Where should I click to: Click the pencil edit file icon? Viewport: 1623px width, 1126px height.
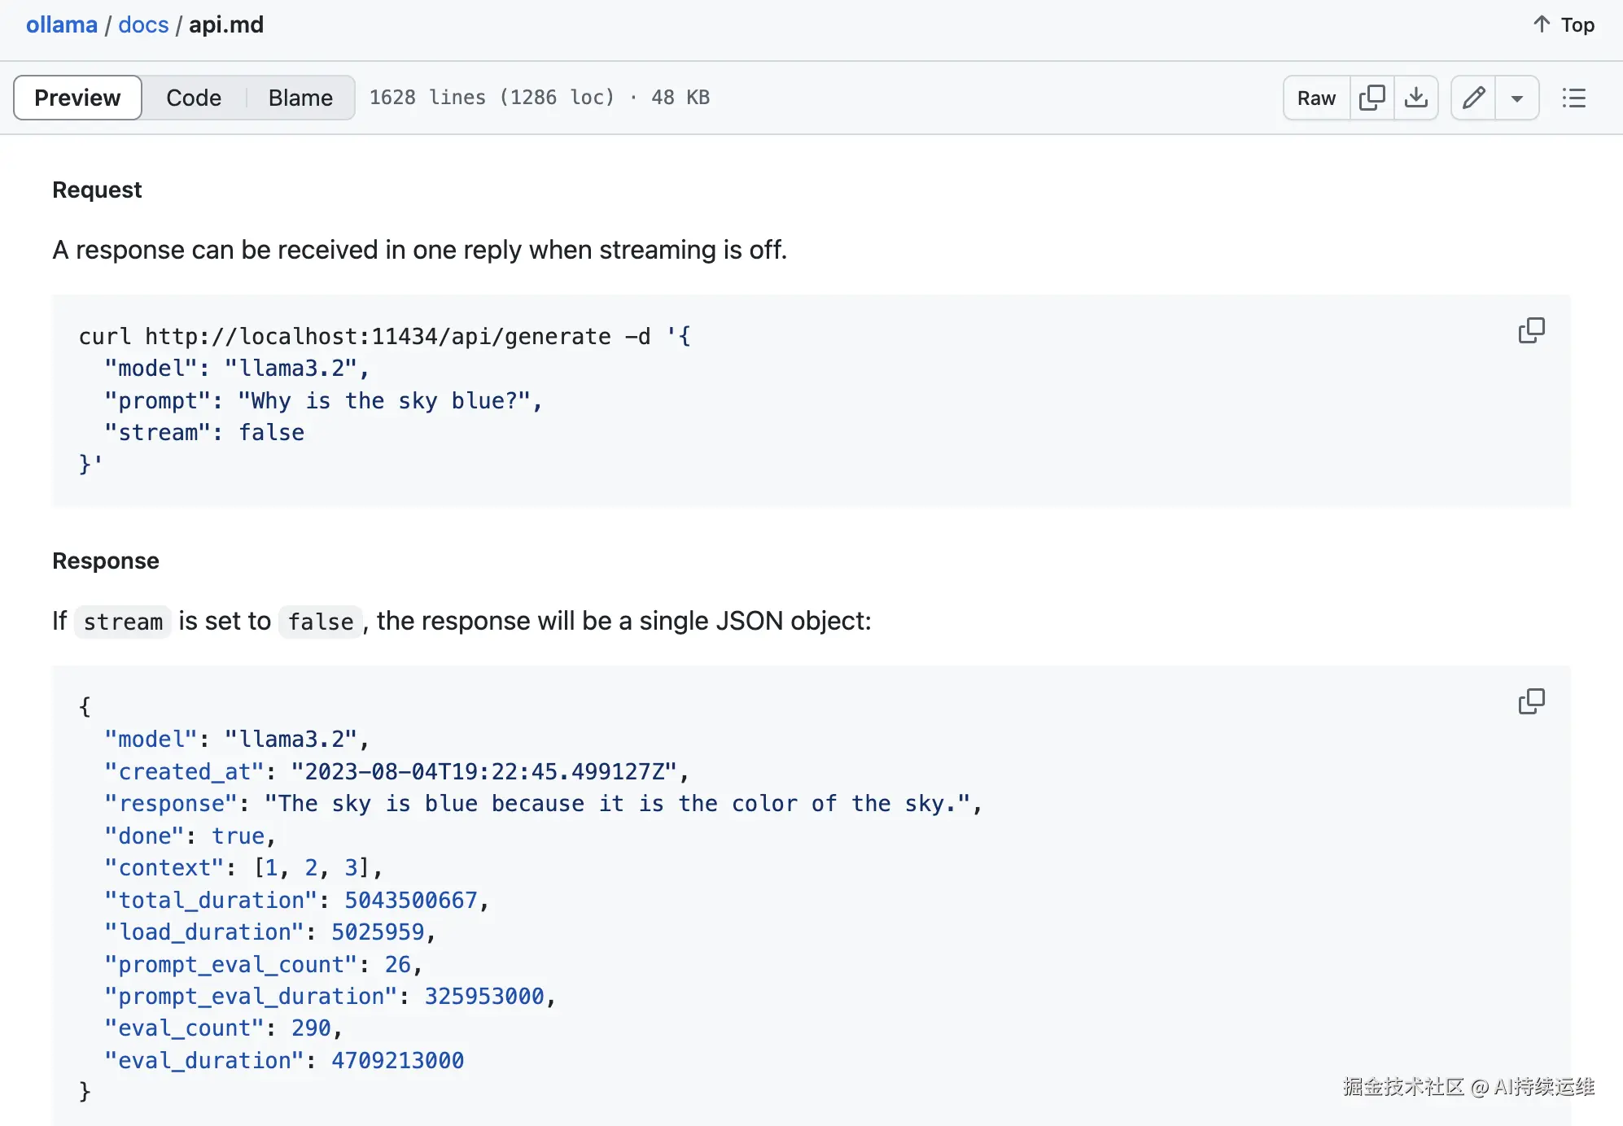1473,98
